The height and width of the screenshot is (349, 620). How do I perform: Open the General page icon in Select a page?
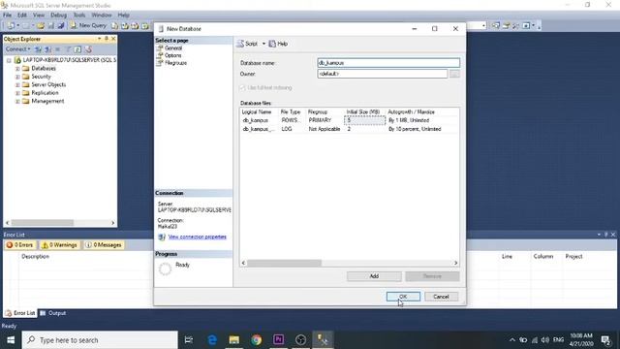click(160, 48)
